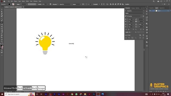Click the Windows Start button
The image size is (171, 96).
2,94
